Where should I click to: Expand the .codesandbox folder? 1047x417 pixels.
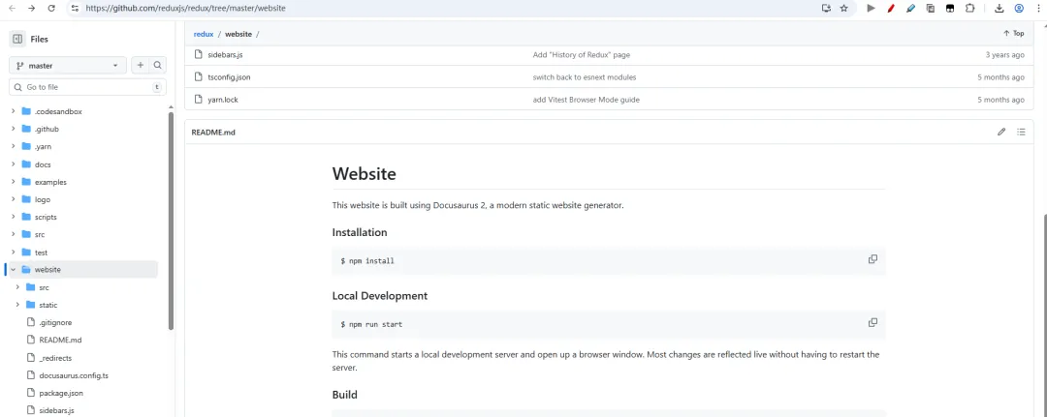13,111
